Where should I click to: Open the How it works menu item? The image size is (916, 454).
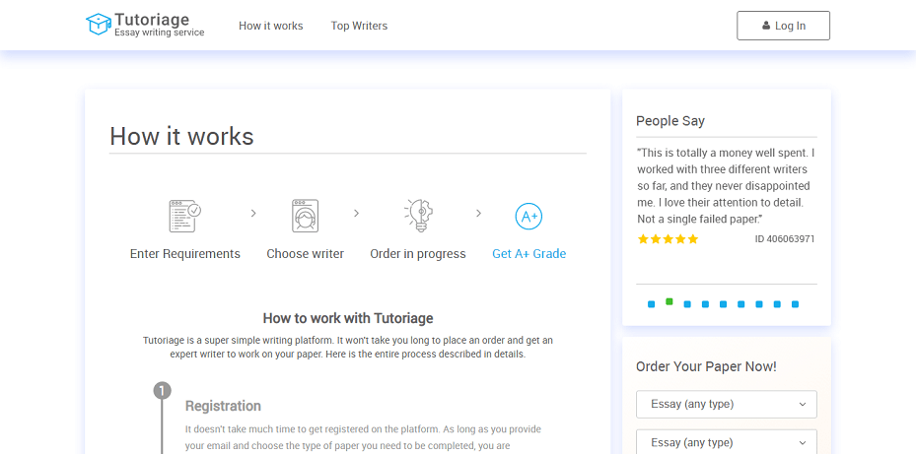point(270,26)
